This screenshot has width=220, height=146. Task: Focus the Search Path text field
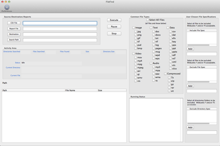click(x=60, y=40)
